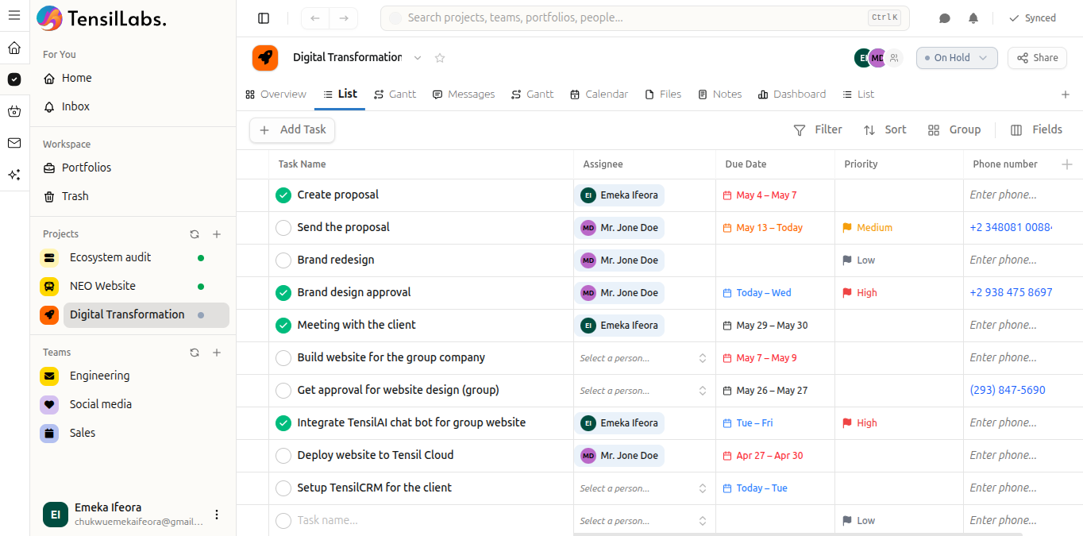Star the Digital Transformation project

click(440, 58)
